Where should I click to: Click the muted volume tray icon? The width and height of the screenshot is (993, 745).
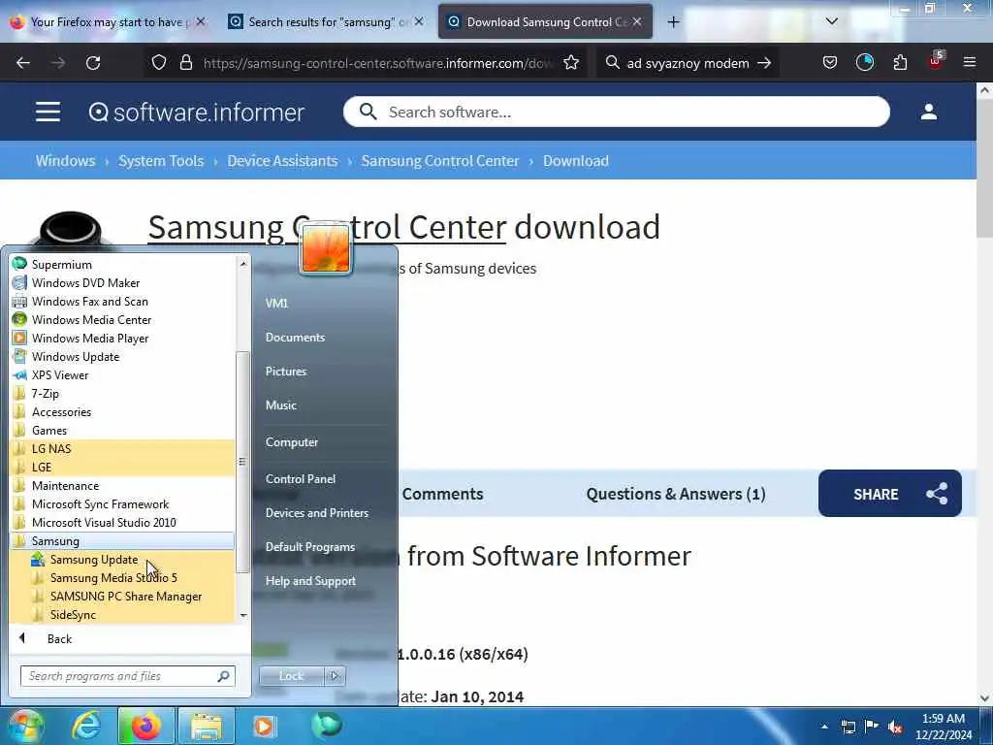click(895, 727)
